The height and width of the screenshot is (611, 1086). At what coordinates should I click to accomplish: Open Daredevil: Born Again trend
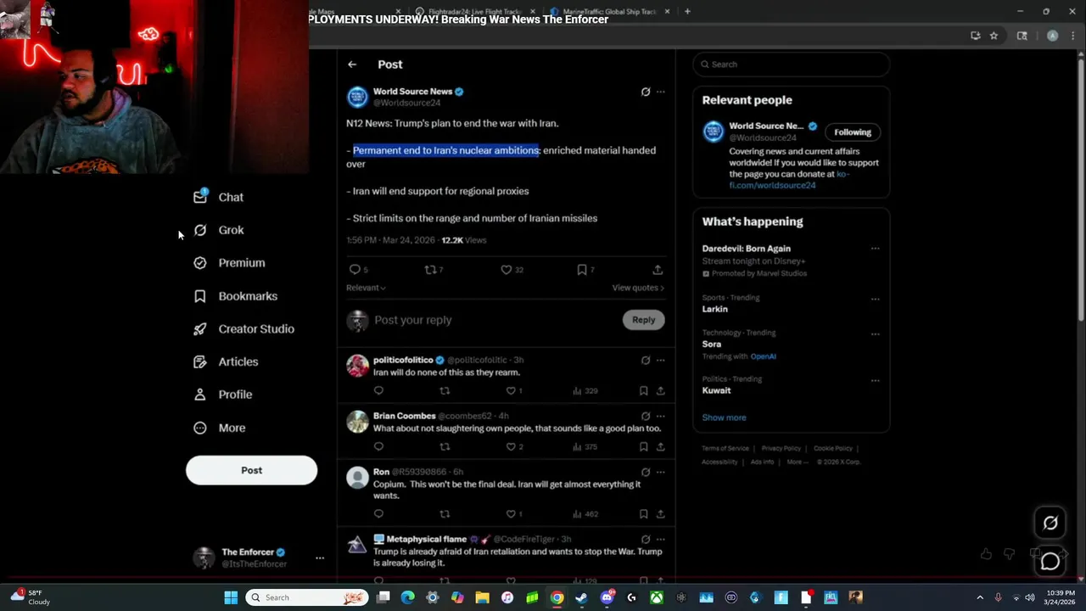pos(747,249)
